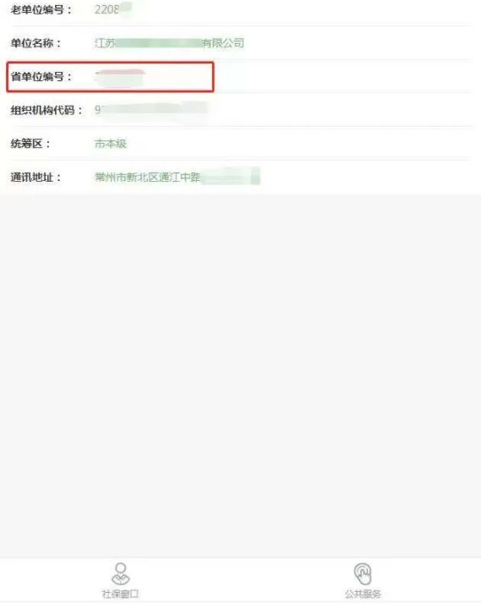Select the 通讯地址 label
This screenshot has width=481, height=603.
coord(36,178)
